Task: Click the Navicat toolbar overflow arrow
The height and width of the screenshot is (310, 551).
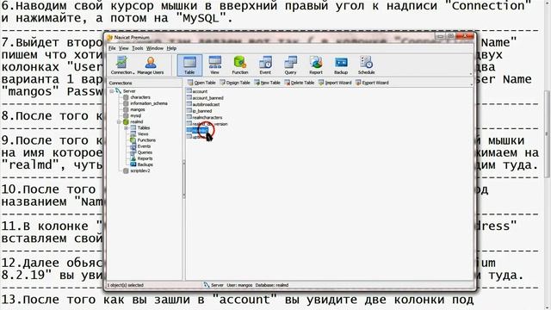Action: coord(471,74)
